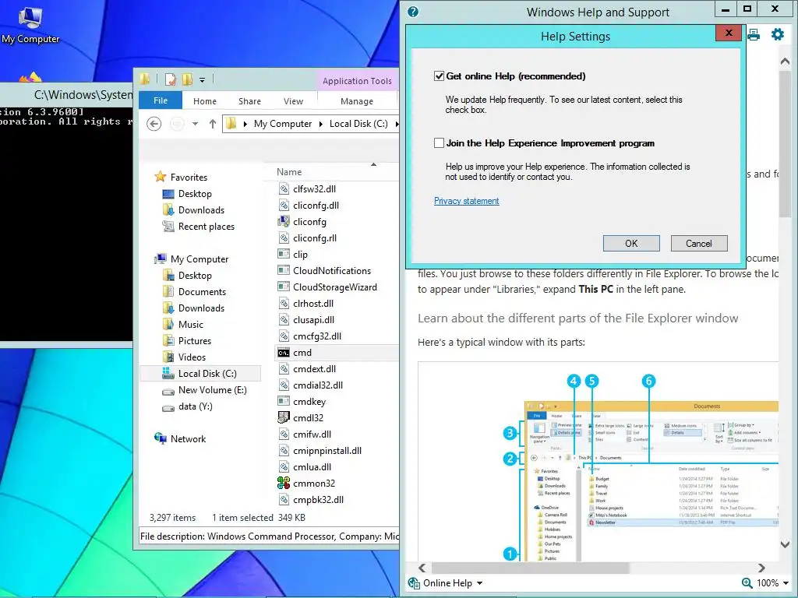Select Videos in navigation pane
Image resolution: width=798 pixels, height=598 pixels.
point(192,357)
